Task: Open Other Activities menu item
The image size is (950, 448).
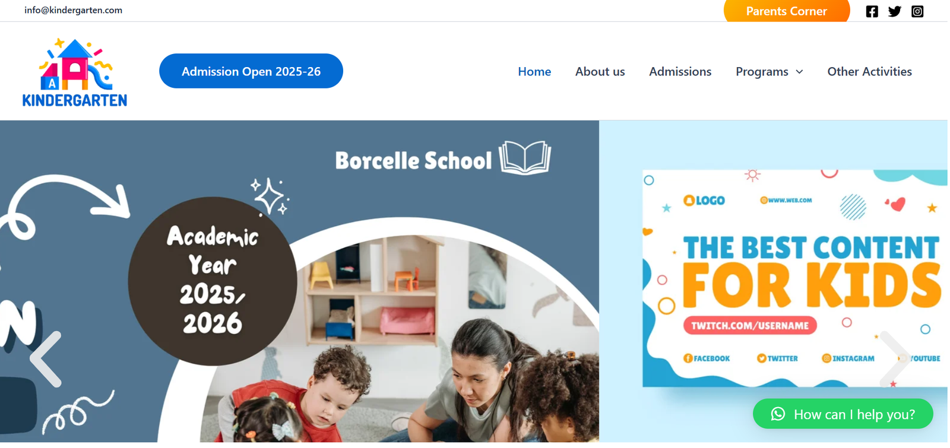Action: pos(869,72)
